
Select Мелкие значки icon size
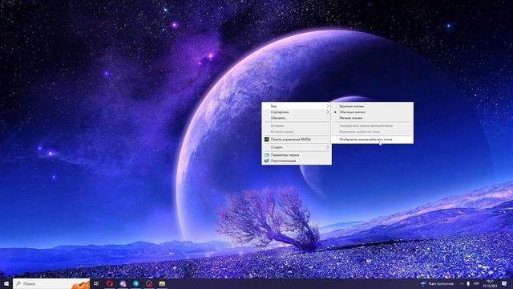tap(372, 118)
